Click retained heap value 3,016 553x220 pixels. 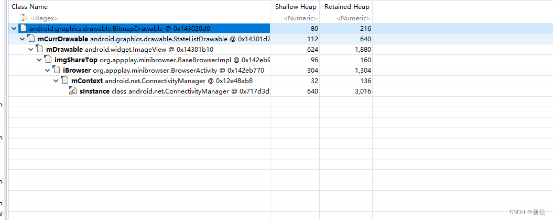(363, 92)
